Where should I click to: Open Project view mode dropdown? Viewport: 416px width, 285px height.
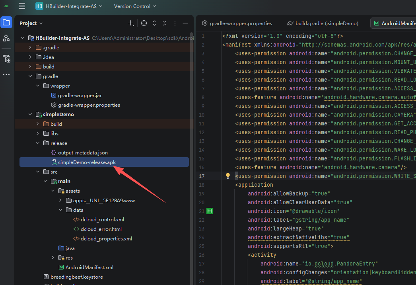coord(31,23)
